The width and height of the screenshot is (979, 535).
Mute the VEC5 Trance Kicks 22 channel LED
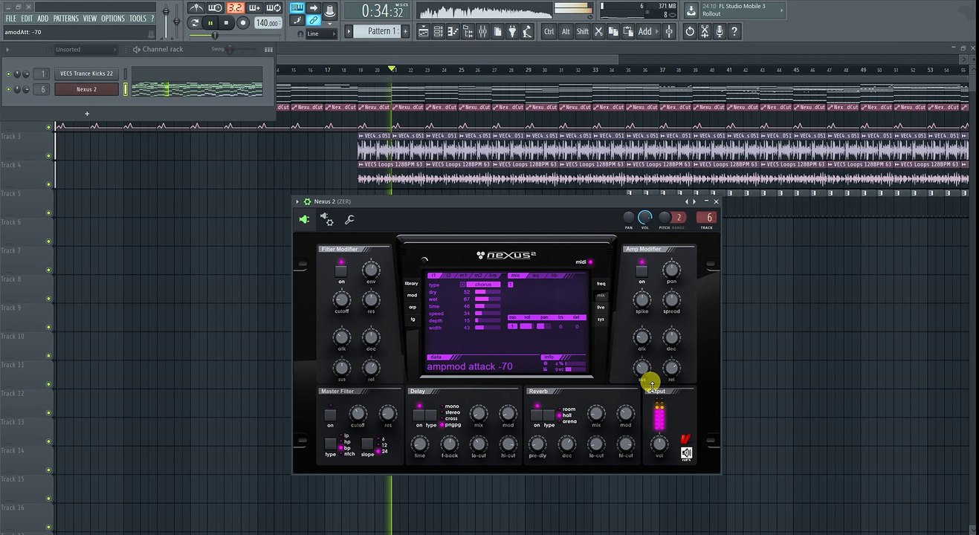tap(8, 74)
